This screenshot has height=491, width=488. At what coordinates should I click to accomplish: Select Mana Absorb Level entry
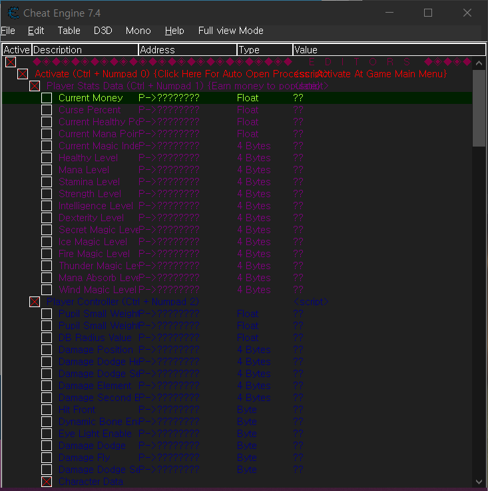(99, 278)
